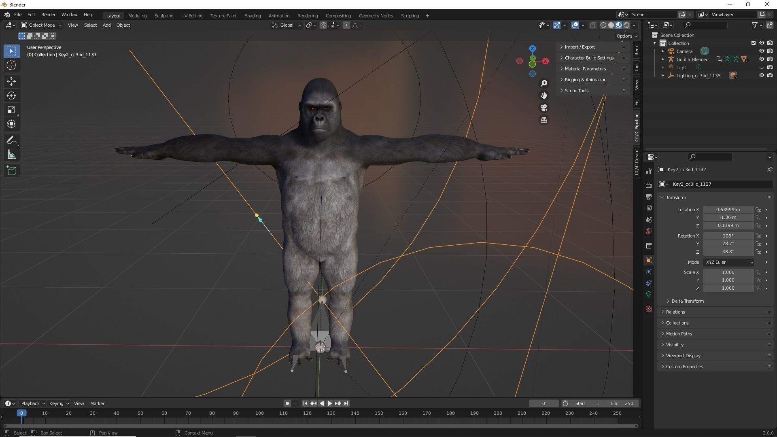The width and height of the screenshot is (777, 437).
Task: Select the Annotate tool
Action: coord(11,140)
